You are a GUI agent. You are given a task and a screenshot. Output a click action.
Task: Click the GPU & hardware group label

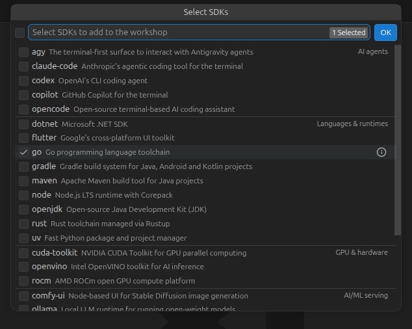[x=361, y=252]
